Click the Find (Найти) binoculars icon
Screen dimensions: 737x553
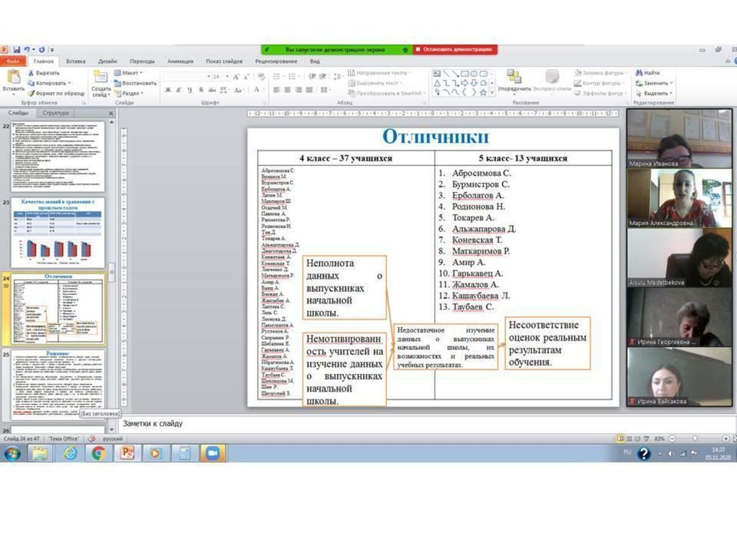[x=639, y=73]
